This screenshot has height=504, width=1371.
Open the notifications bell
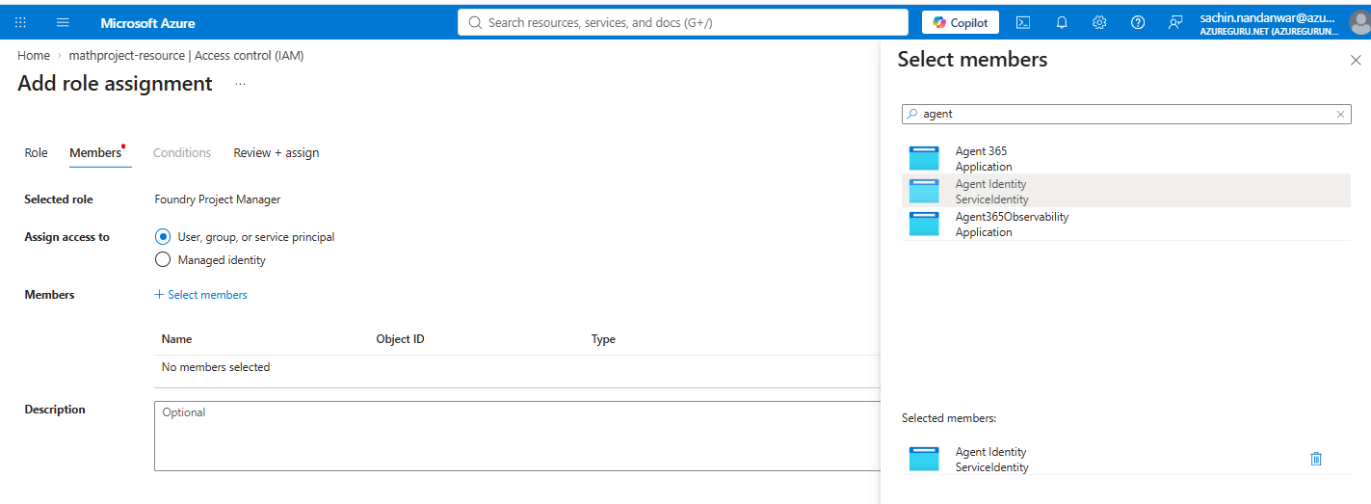1062,22
